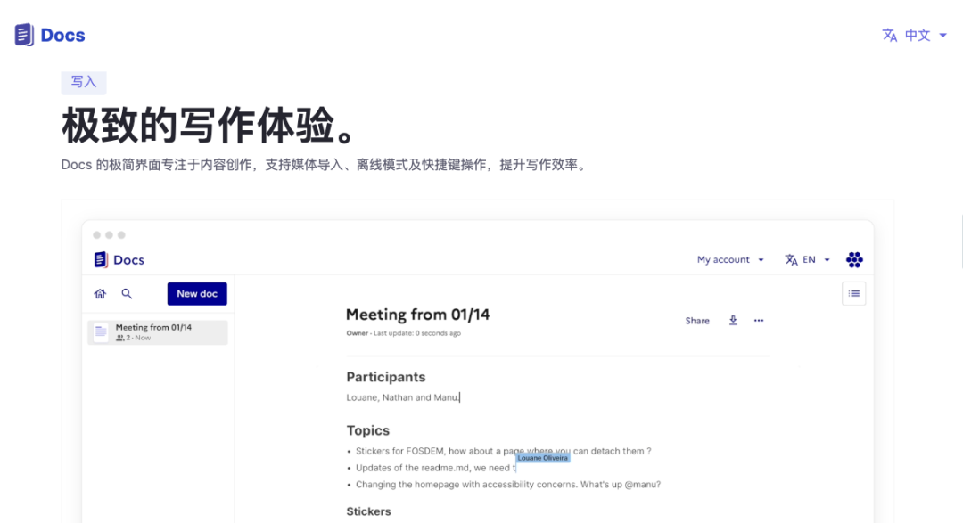Click the Share button
This screenshot has height=523, width=963.
tap(697, 321)
